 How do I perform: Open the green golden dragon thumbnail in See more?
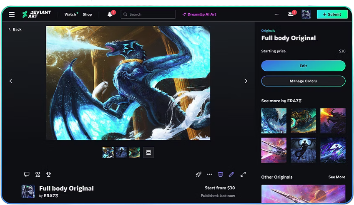(x=303, y=121)
